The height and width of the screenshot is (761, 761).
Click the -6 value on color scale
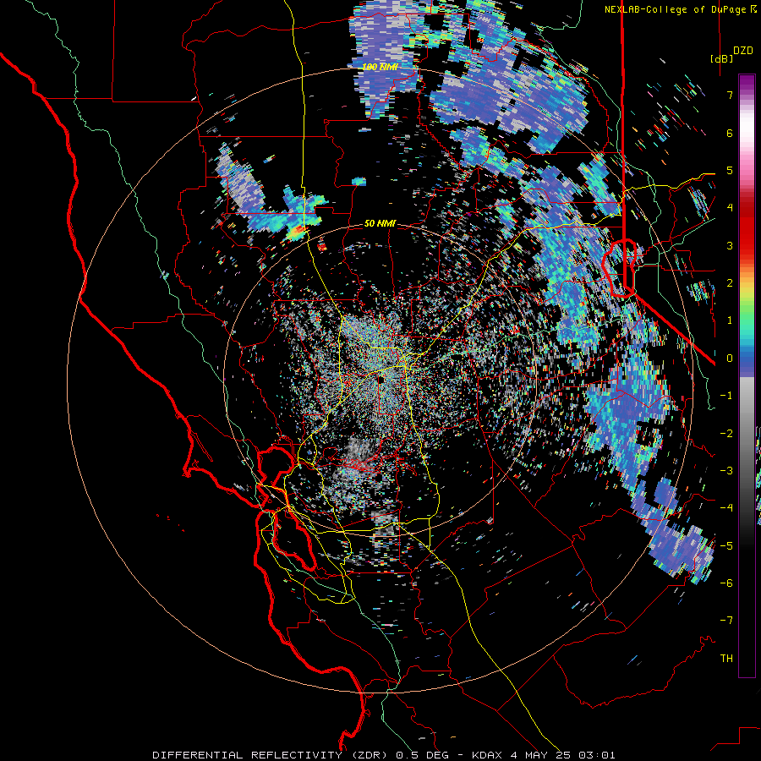pyautogui.click(x=726, y=583)
